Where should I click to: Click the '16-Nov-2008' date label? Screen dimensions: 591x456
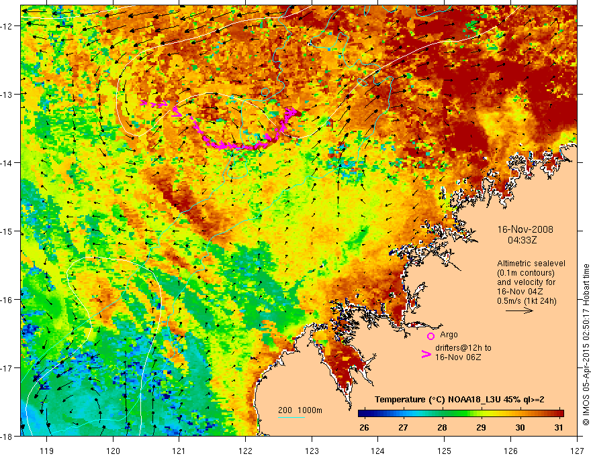[x=525, y=229]
